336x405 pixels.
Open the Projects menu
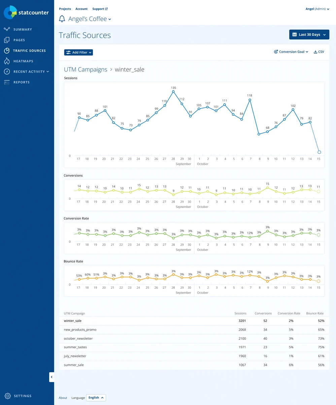point(65,9)
